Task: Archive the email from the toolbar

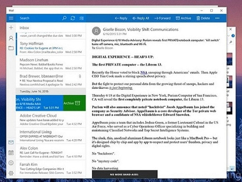Action: (183, 18)
